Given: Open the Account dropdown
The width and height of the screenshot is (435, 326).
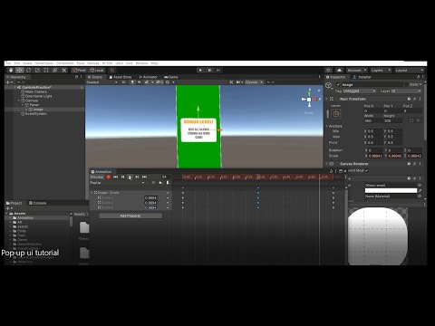Looking at the screenshot, I should [x=357, y=70].
